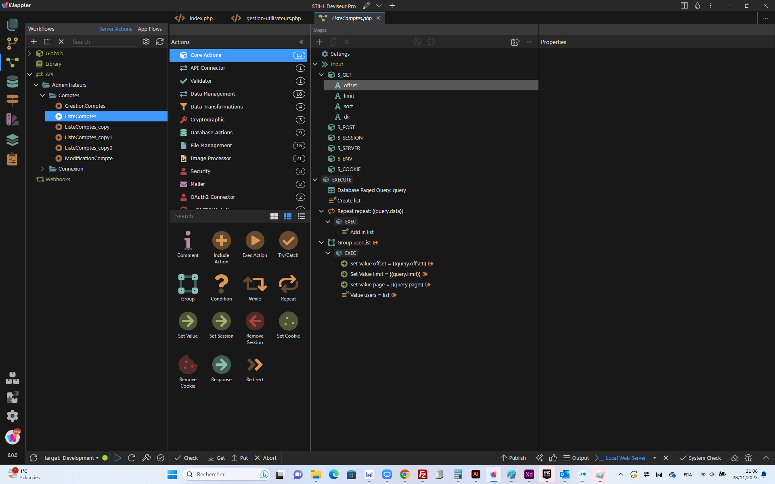Image resolution: width=775 pixels, height=484 pixels.
Task: Click the Set Cookie action icon
Action: pos(288,321)
